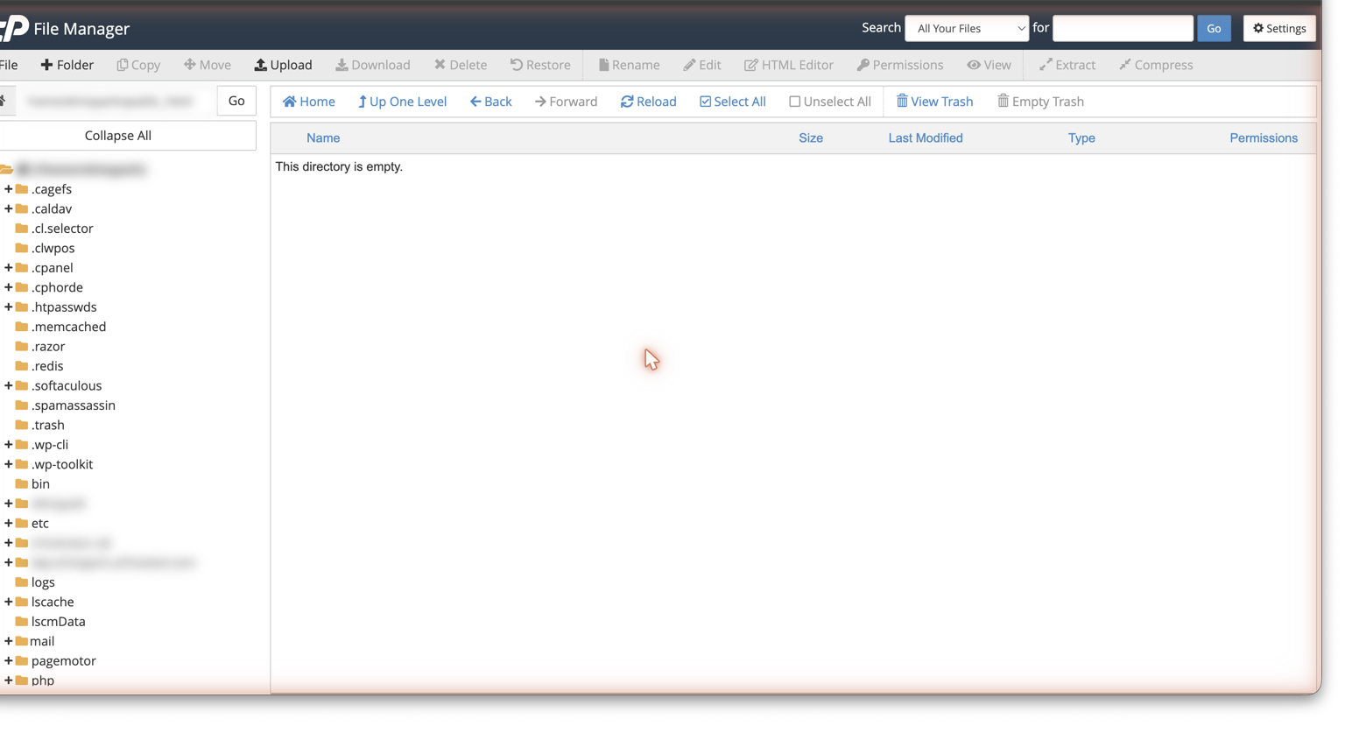Click the path Go button
Viewport: 1345px width, 733px height.
pos(236,101)
